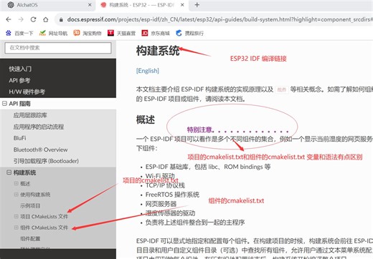The image size is (373, 259).
Task: Expand the 使用构建系统 subsection
Action: 16,195
